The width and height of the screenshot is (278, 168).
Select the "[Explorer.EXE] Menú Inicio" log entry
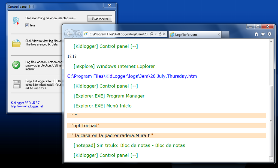coord(103,106)
